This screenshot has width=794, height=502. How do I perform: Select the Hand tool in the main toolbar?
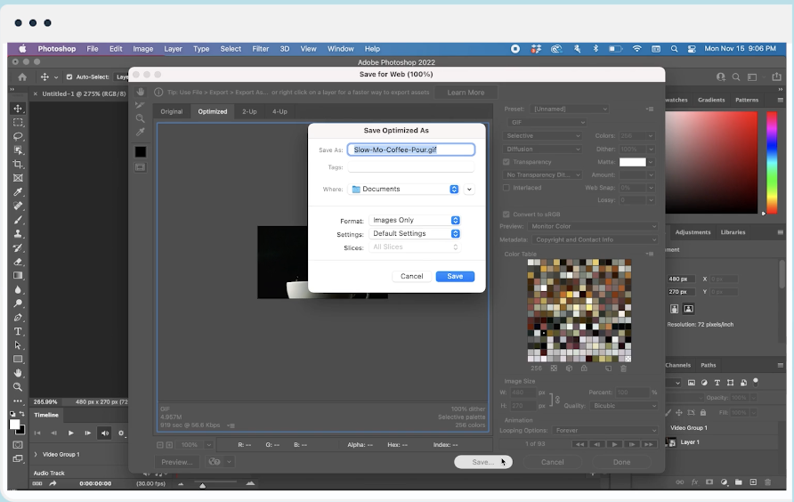pyautogui.click(x=18, y=373)
